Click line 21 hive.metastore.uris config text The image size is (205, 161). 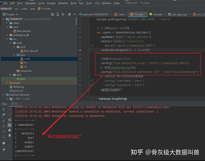pos(144,63)
